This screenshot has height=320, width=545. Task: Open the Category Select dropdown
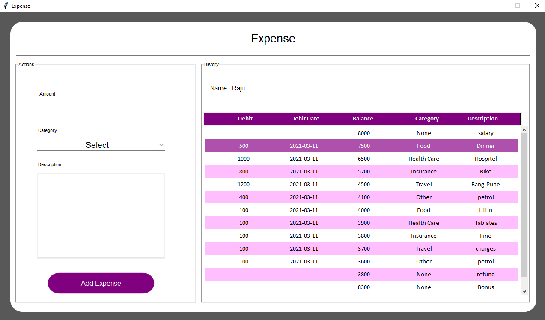point(101,145)
